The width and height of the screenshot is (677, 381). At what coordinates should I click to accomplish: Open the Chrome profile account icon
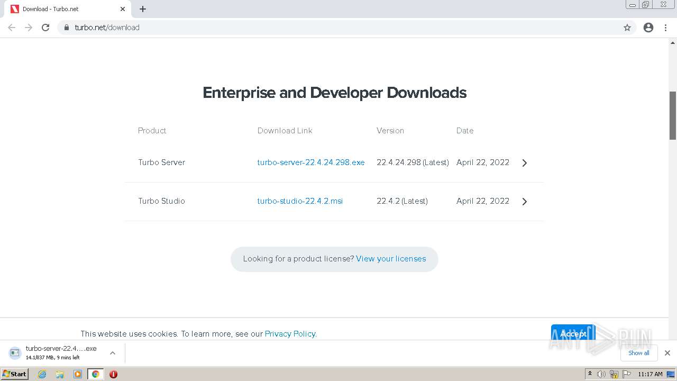(x=648, y=28)
